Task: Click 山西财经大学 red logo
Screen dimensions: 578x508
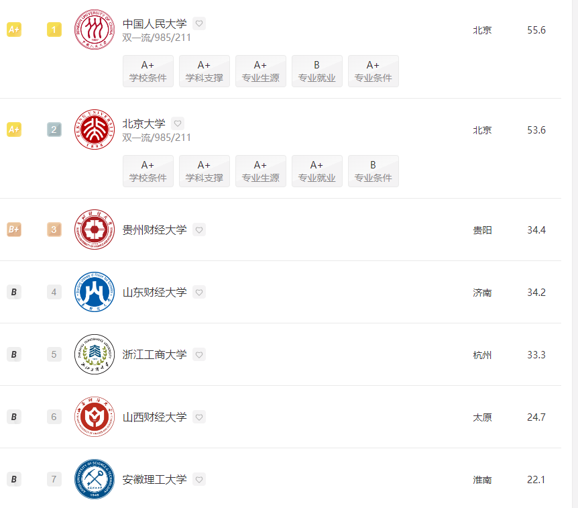Action: click(95, 417)
